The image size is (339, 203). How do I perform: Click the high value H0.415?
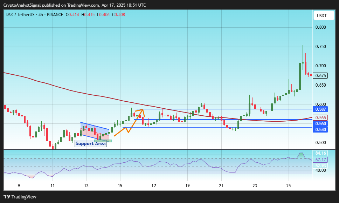pos(88,15)
